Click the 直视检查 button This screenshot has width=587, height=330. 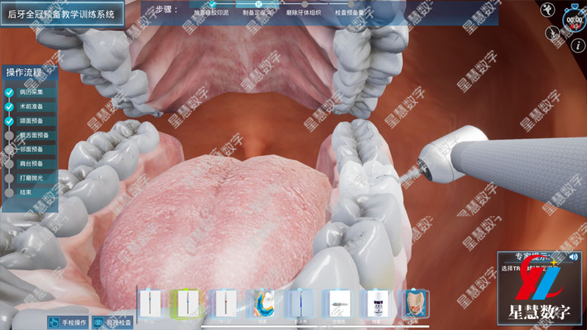[x=117, y=322]
